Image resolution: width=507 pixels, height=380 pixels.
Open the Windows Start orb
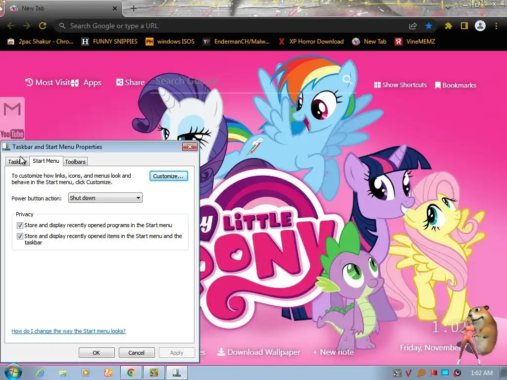13,372
